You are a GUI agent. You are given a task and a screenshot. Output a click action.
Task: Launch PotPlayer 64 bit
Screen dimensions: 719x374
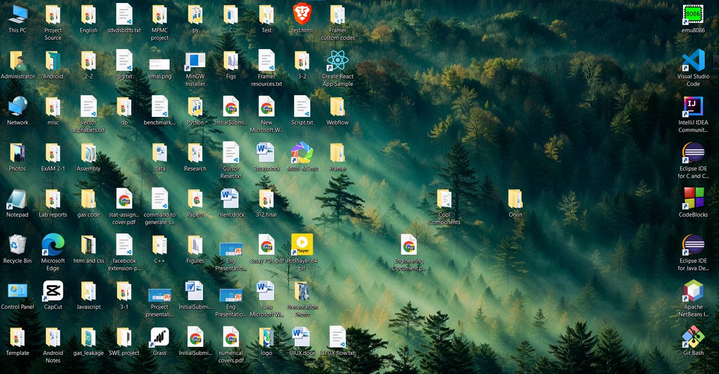point(302,252)
